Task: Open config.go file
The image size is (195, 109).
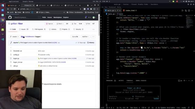Action: pos(16,55)
